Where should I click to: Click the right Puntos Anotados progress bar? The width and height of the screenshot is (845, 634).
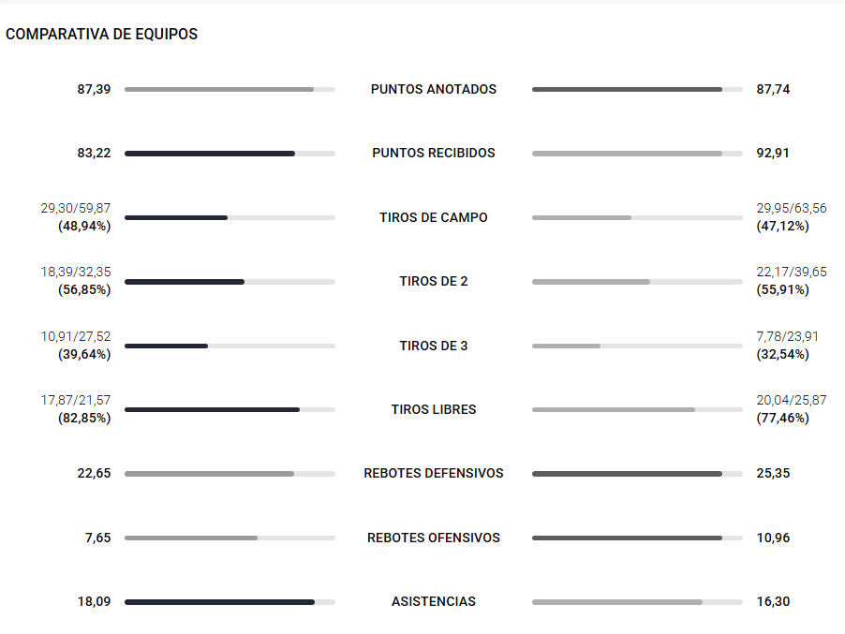click(x=637, y=90)
